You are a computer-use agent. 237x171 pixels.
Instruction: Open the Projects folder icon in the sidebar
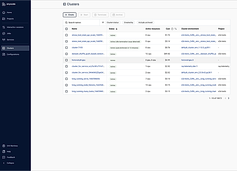[4, 19]
